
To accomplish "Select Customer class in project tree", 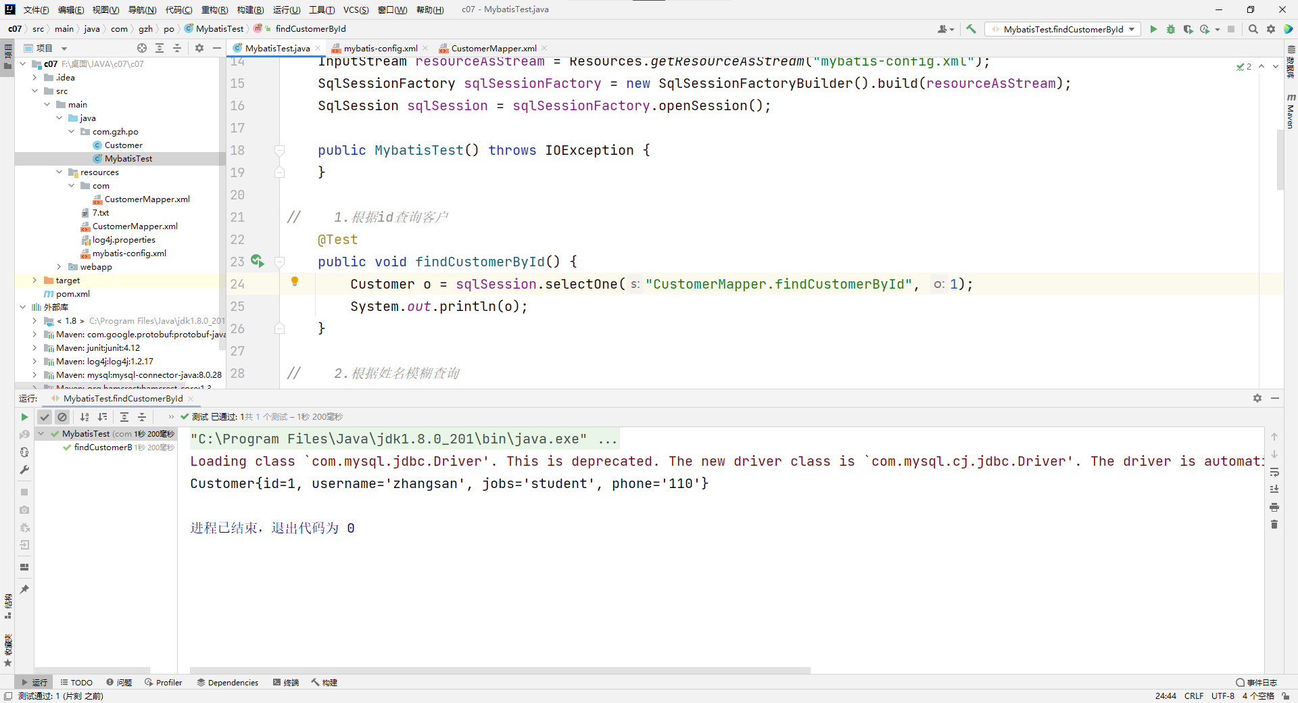I will click(123, 145).
